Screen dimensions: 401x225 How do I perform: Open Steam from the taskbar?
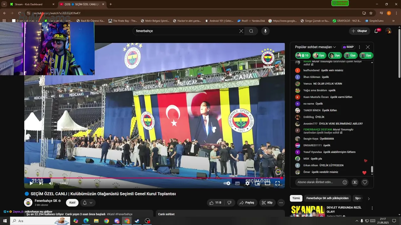pyautogui.click(x=137, y=221)
